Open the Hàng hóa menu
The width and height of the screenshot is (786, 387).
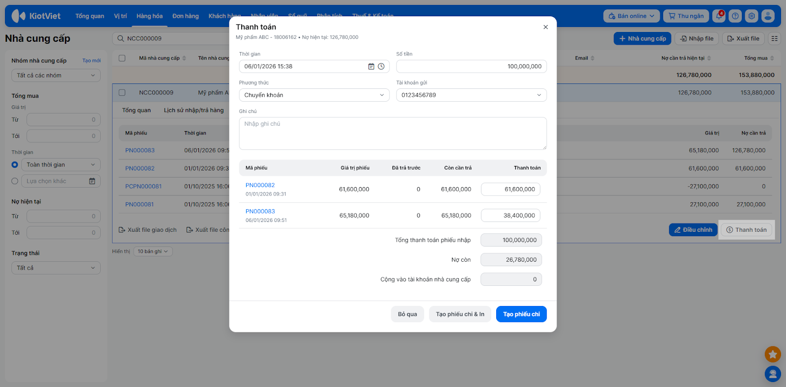149,16
